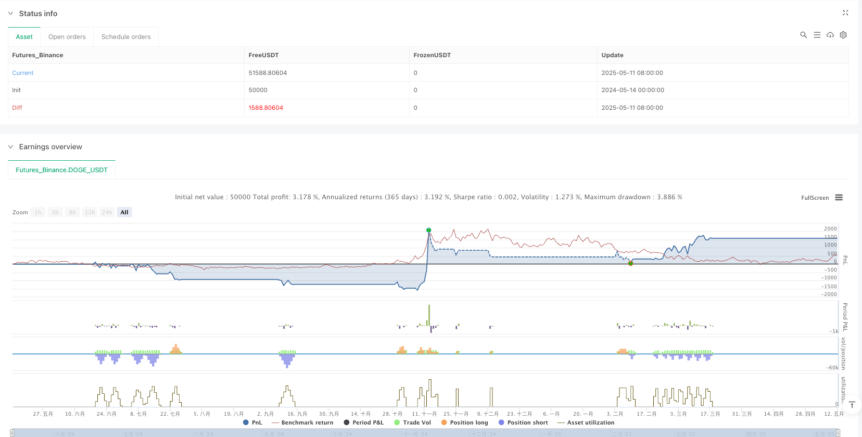The height and width of the screenshot is (437, 862).
Task: Open the Schedule orders tab
Action: [x=126, y=37]
